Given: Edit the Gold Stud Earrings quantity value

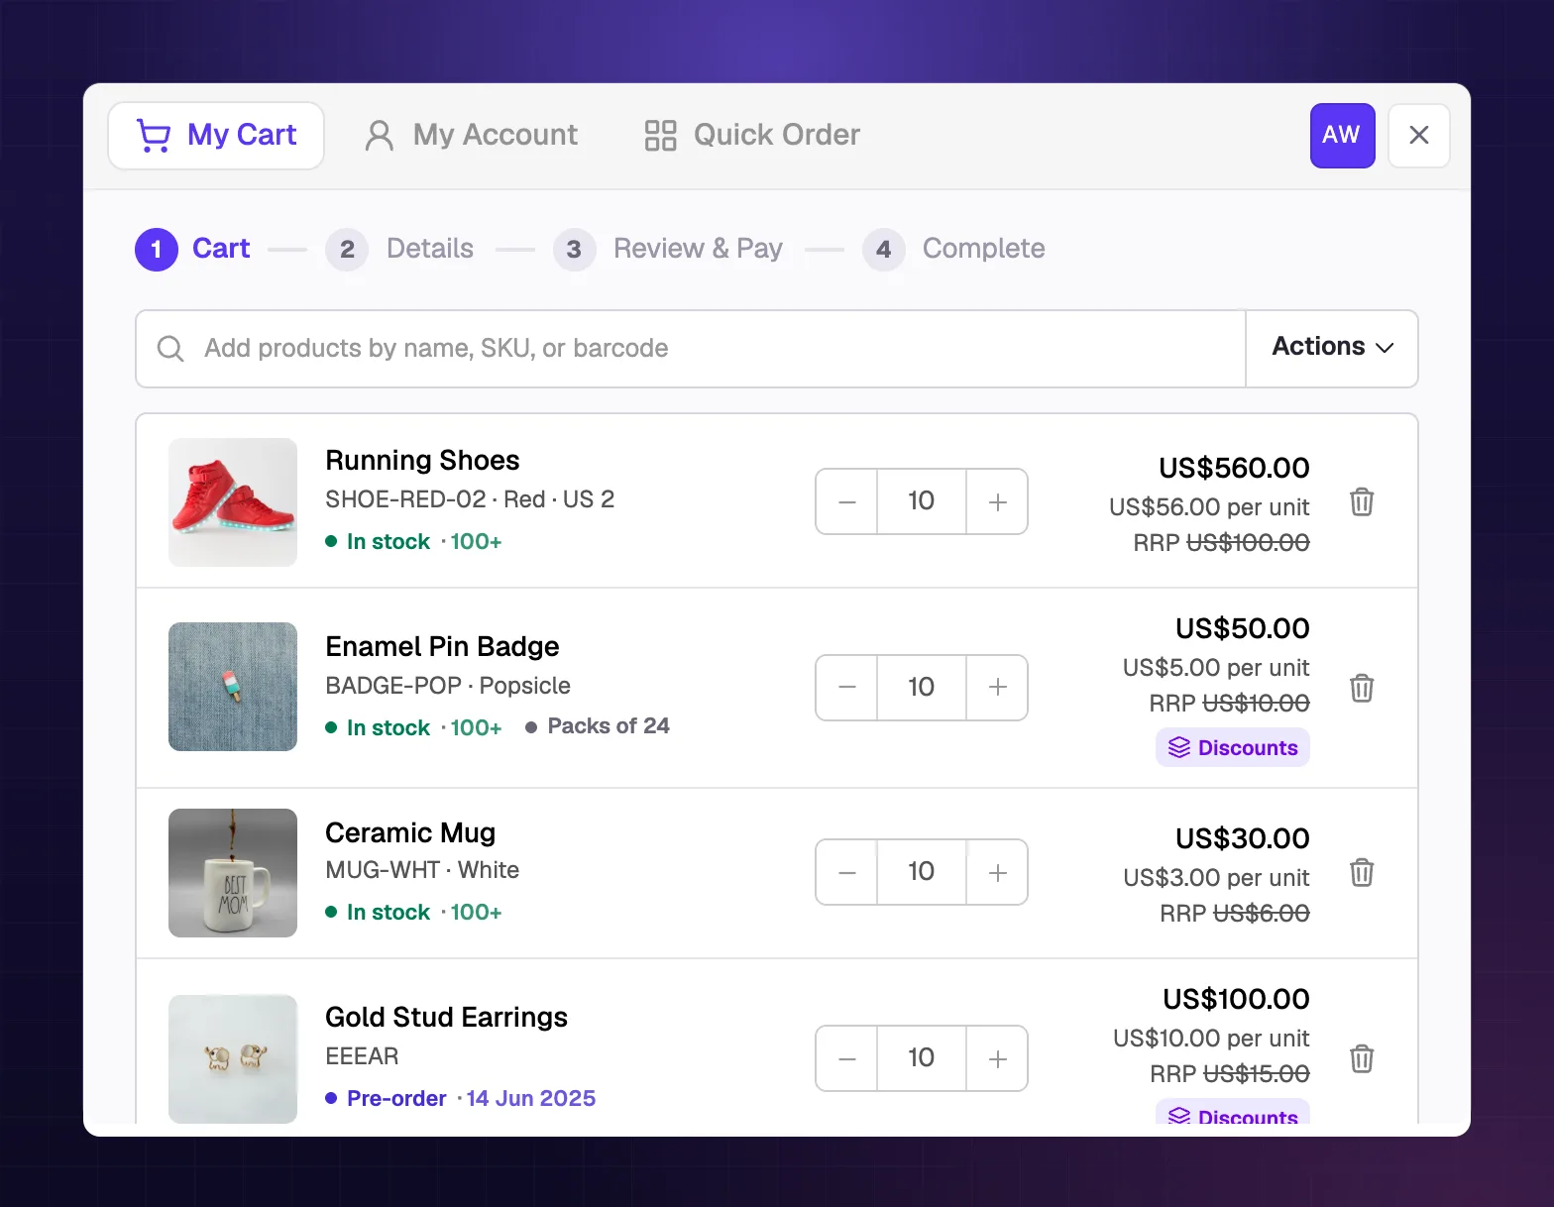Looking at the screenshot, I should [922, 1058].
